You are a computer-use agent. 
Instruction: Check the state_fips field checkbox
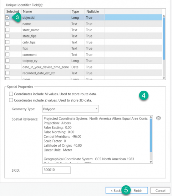(x=7, y=36)
